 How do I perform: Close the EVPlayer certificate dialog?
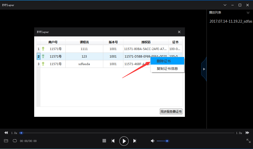coord(179,32)
